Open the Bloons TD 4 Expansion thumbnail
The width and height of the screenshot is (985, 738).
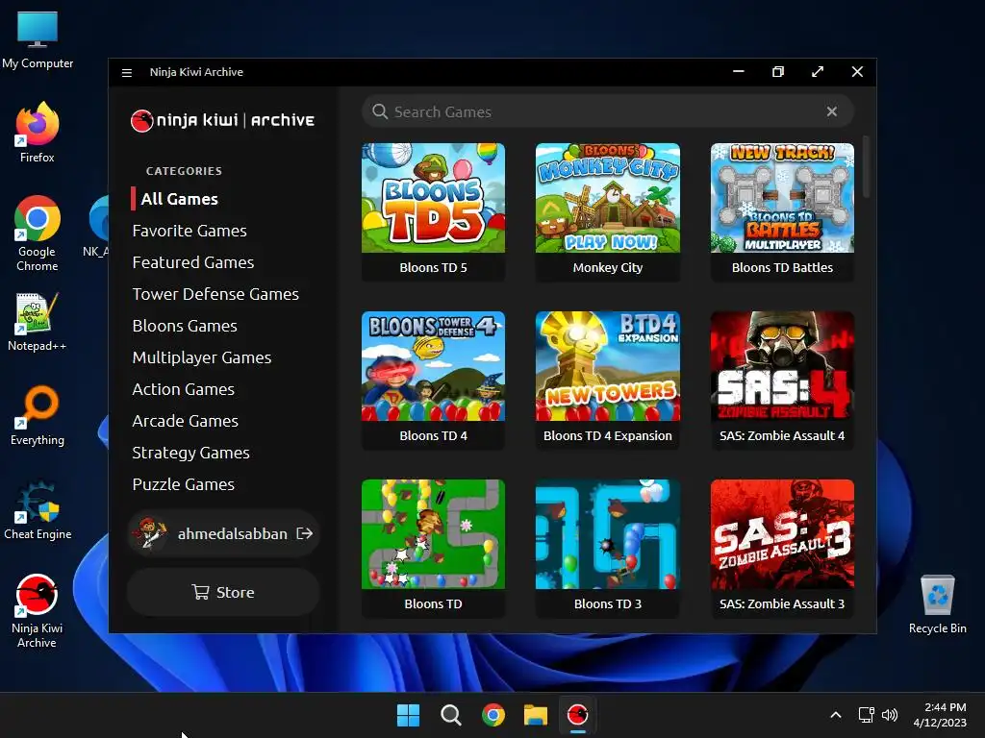point(608,366)
